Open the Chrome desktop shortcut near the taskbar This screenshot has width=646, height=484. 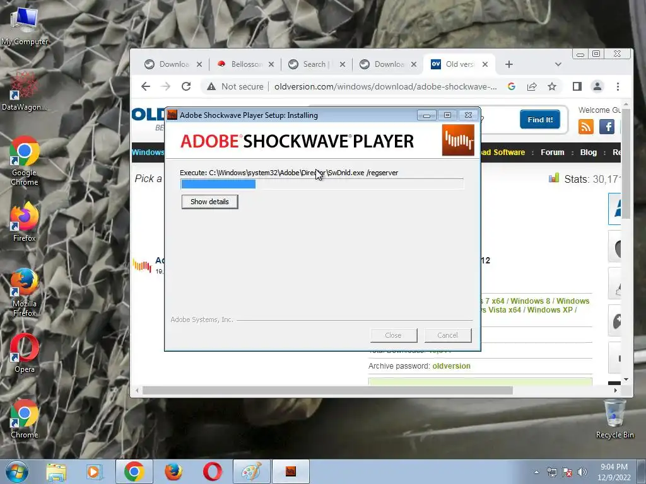pyautogui.click(x=25, y=419)
